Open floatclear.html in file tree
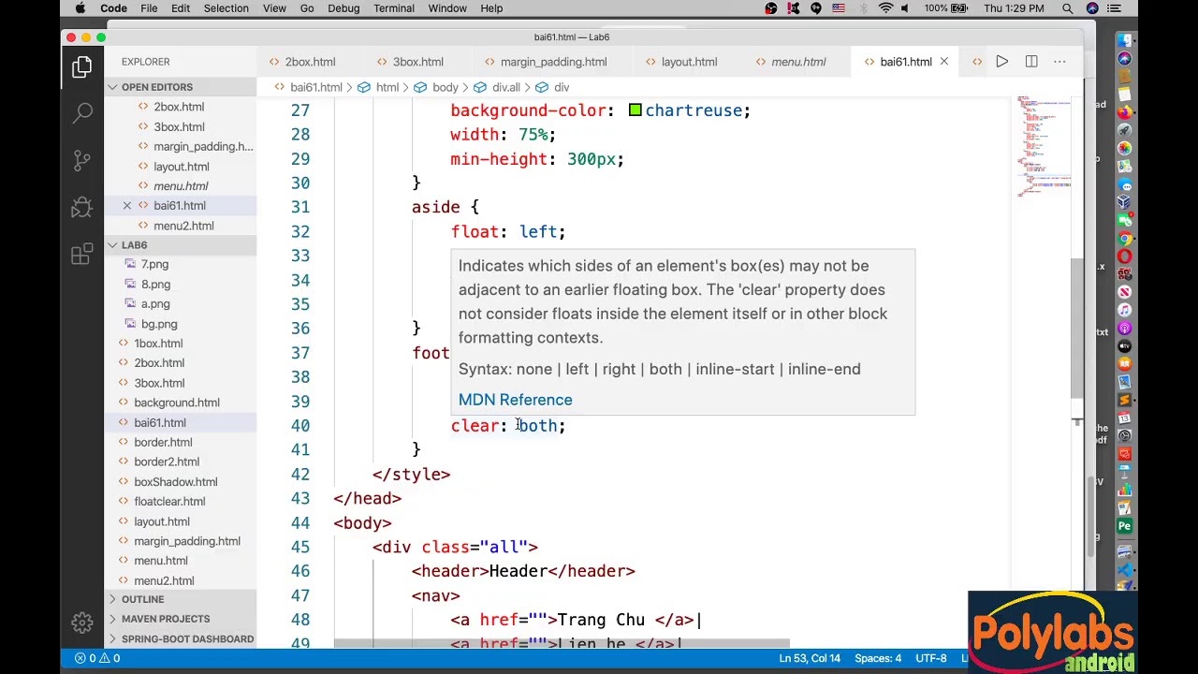This screenshot has height=674, width=1198. 169,502
